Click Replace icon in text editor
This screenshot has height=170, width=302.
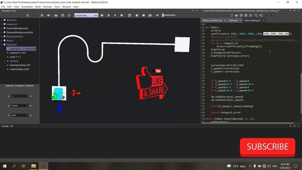coord(261,15)
